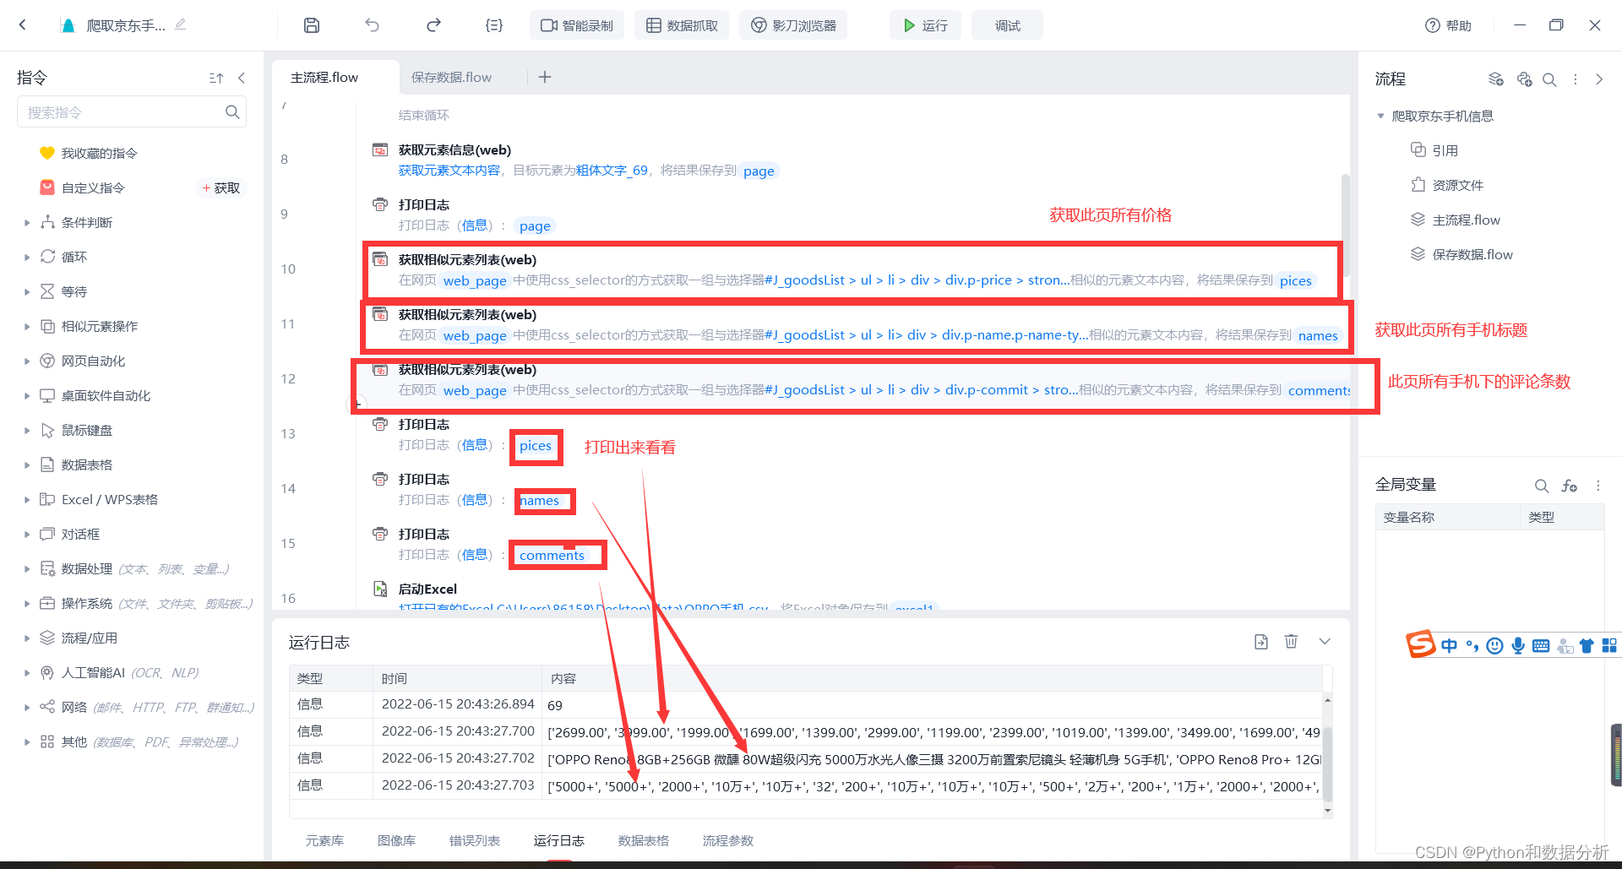
Task: Open 流程 panel more options dots
Action: [1576, 79]
